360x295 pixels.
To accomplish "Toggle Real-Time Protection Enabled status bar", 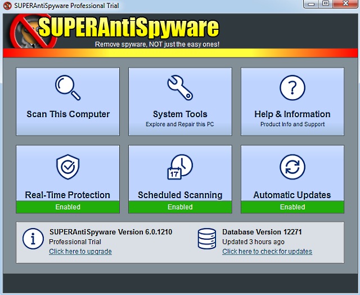I will (x=67, y=207).
